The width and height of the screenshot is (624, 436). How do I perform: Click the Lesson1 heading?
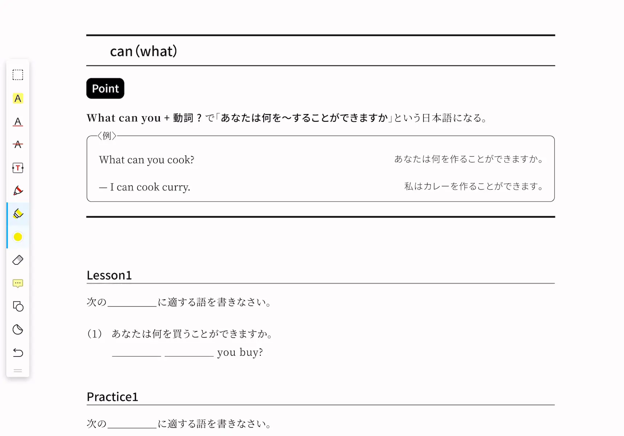[109, 275]
